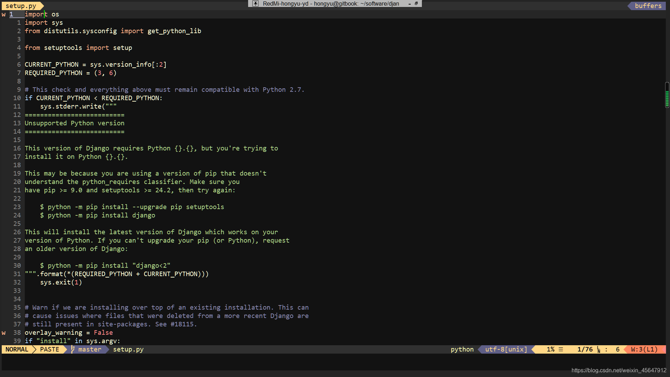Image resolution: width=670 pixels, height=377 pixels.
Task: Click 'This will install the latest version' line
Action: pos(151,232)
